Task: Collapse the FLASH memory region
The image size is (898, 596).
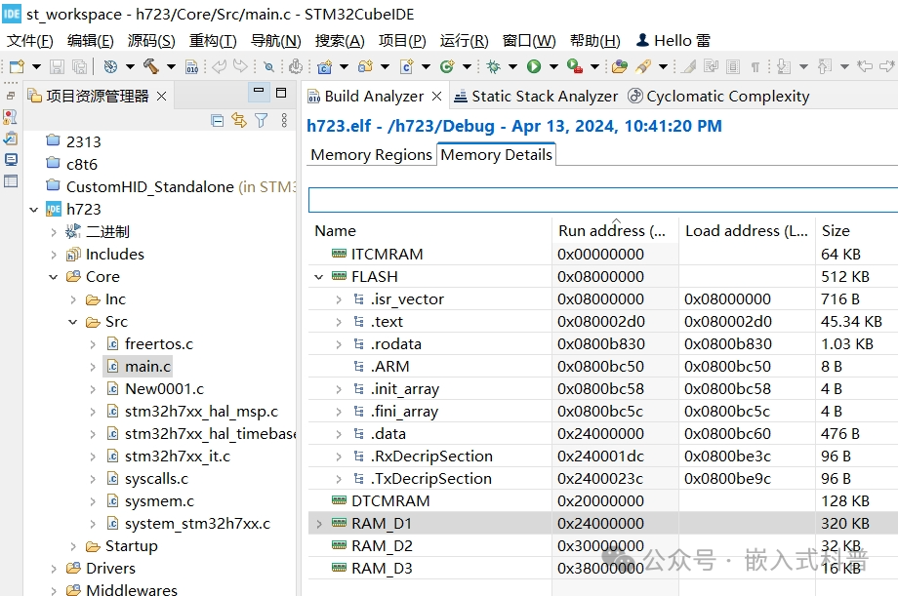Action: click(318, 276)
